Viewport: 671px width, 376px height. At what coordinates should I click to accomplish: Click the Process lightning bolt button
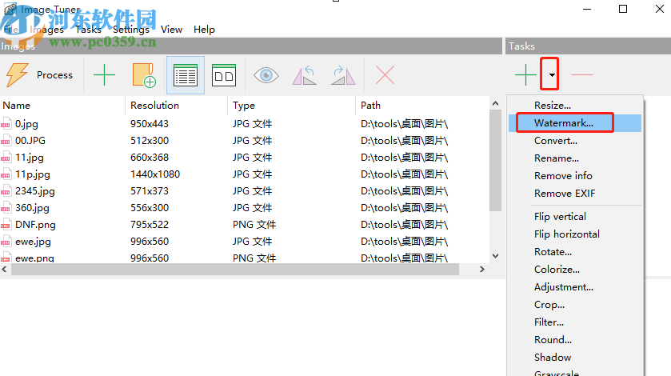[x=39, y=75]
